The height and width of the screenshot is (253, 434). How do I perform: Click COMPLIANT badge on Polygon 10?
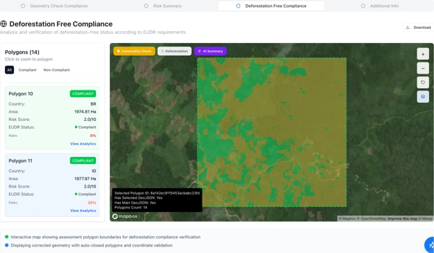83,94
